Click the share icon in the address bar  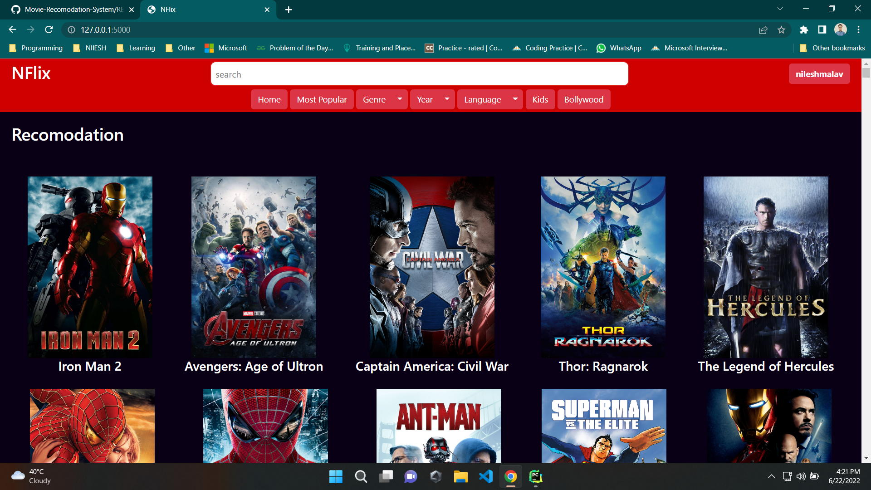click(763, 29)
